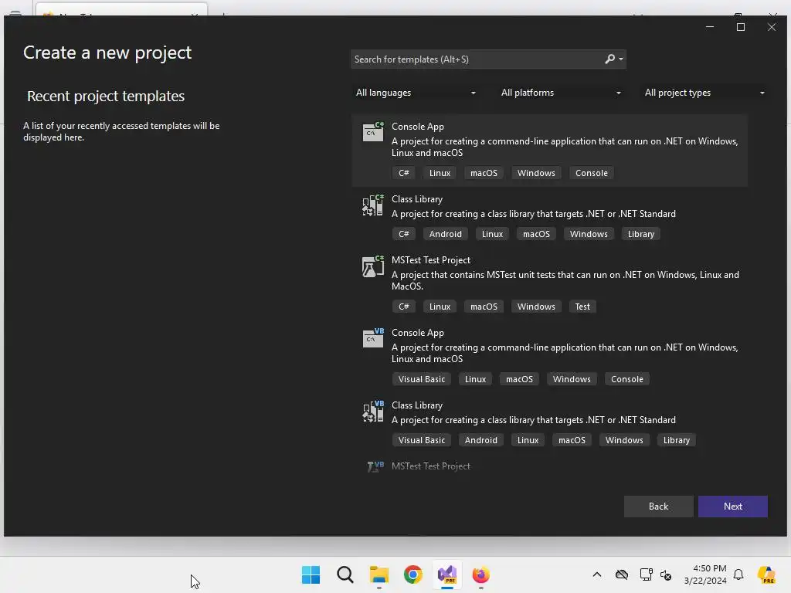
Task: Close the Create a new project dialog
Action: (772, 27)
